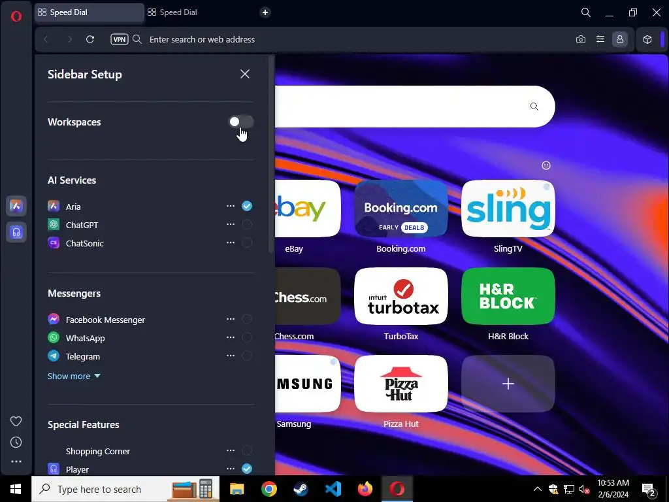Enable ChatGPT in the sidebar
Viewport: 669px width, 502px height.
[246, 224]
